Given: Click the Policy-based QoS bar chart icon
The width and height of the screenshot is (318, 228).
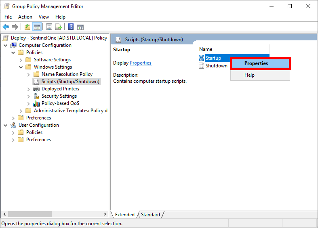Looking at the screenshot, I should [x=36, y=103].
